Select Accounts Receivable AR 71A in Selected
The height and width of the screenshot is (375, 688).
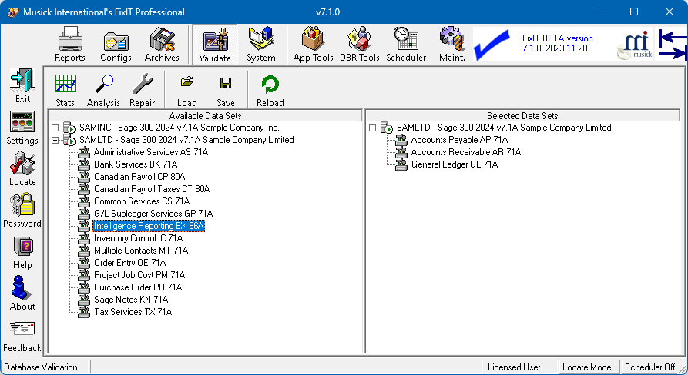tap(465, 152)
